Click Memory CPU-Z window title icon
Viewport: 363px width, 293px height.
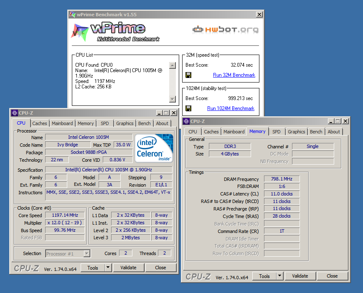click(186, 121)
